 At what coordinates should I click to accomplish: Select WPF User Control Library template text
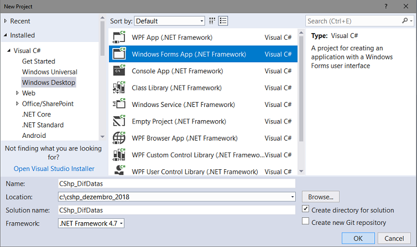(195, 171)
